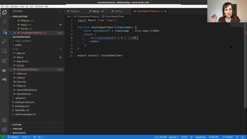Viewport: 247px width, 139px height.
Task: Click the remote window indicator in status bar
Action: coord(3,137)
